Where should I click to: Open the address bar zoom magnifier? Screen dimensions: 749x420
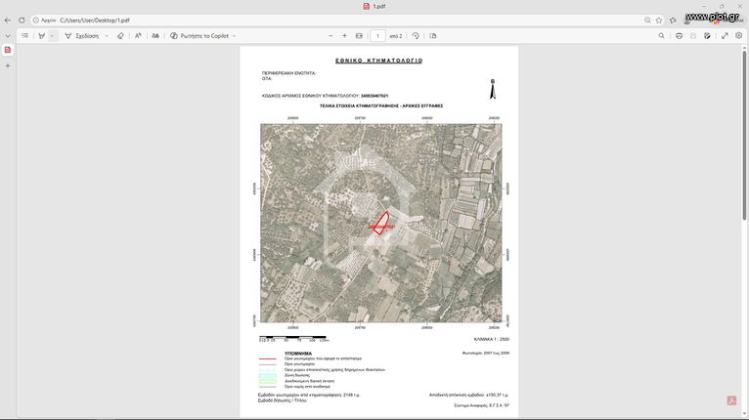tap(647, 21)
